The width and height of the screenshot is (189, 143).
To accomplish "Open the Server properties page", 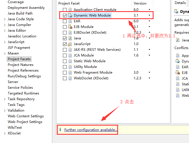I will [x=13, y=82].
